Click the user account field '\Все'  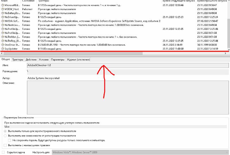point(116,127)
